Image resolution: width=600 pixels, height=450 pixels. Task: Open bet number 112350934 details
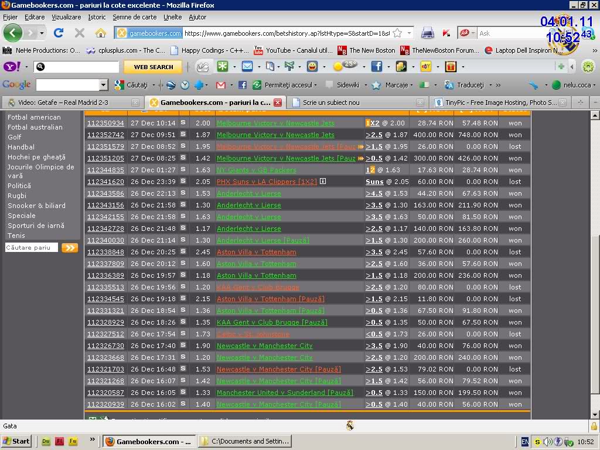105,123
